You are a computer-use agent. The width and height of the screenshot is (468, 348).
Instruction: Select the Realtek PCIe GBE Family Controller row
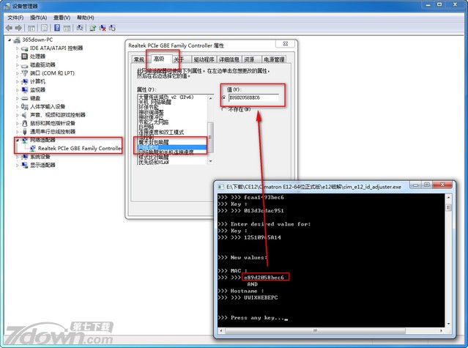(80, 148)
